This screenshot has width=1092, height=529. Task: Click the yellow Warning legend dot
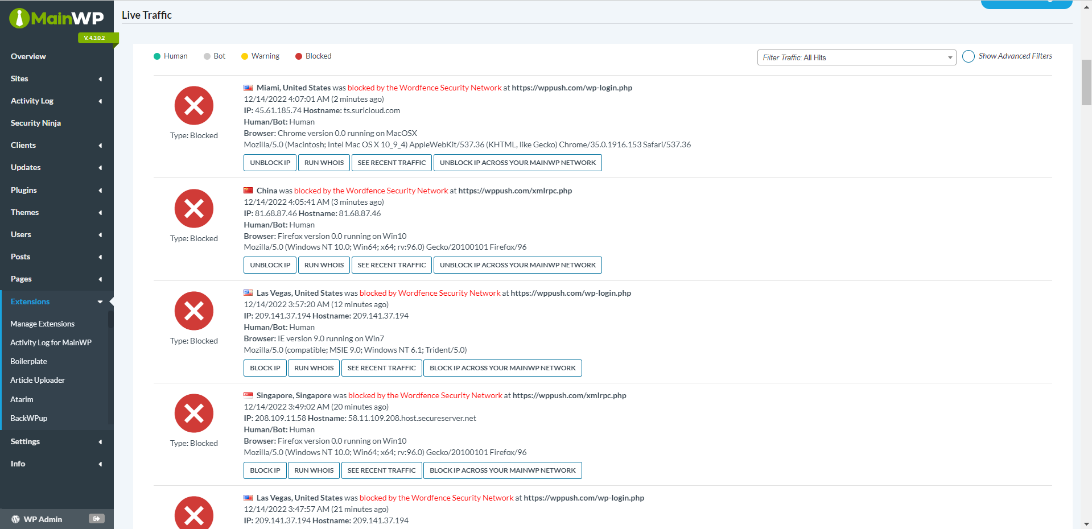[x=245, y=56]
